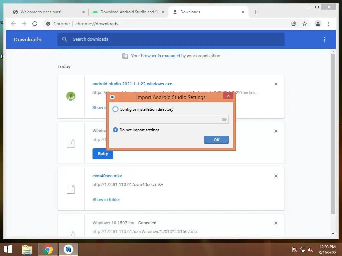Remove the Retry download entry from list
Viewport: 342px width, 256px height.
click(x=276, y=131)
